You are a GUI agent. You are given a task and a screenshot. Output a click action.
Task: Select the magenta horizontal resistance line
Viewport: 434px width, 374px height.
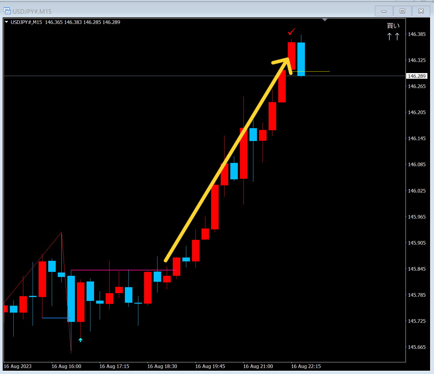click(124, 270)
